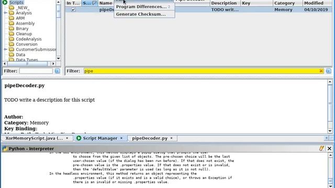This screenshot has width=335, height=188.
Task: Click the tab strip scroll-left arrow
Action: [x=326, y=138]
